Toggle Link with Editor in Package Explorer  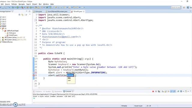coord(22,15)
